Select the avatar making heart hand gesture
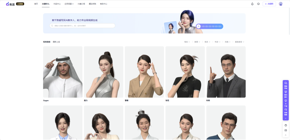Viewport: 290px width, 140px height. click(104, 123)
